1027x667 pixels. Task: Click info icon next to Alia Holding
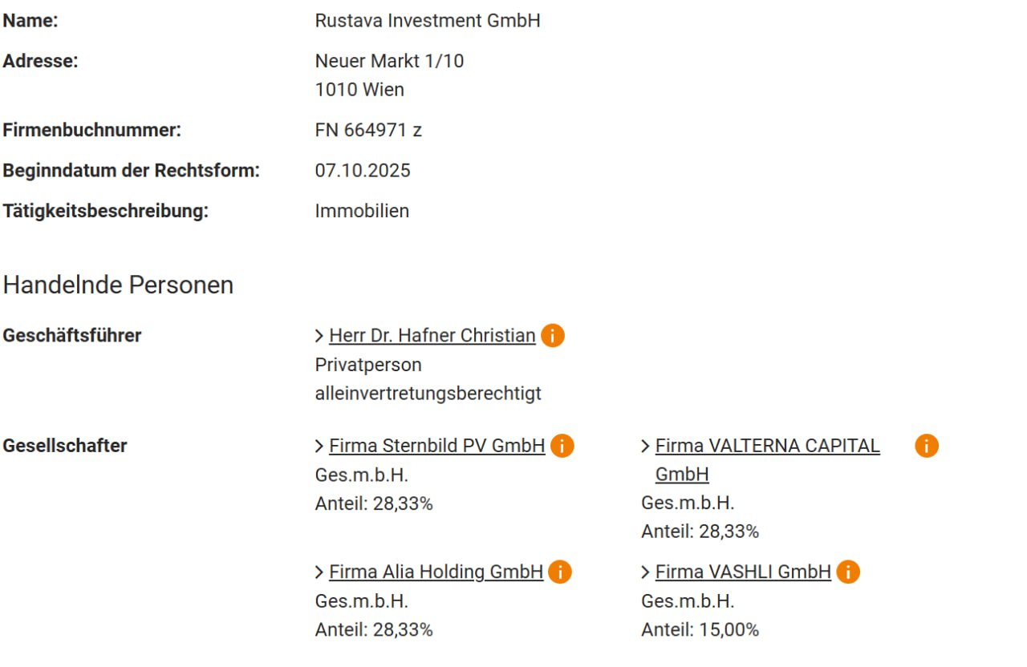click(x=560, y=572)
